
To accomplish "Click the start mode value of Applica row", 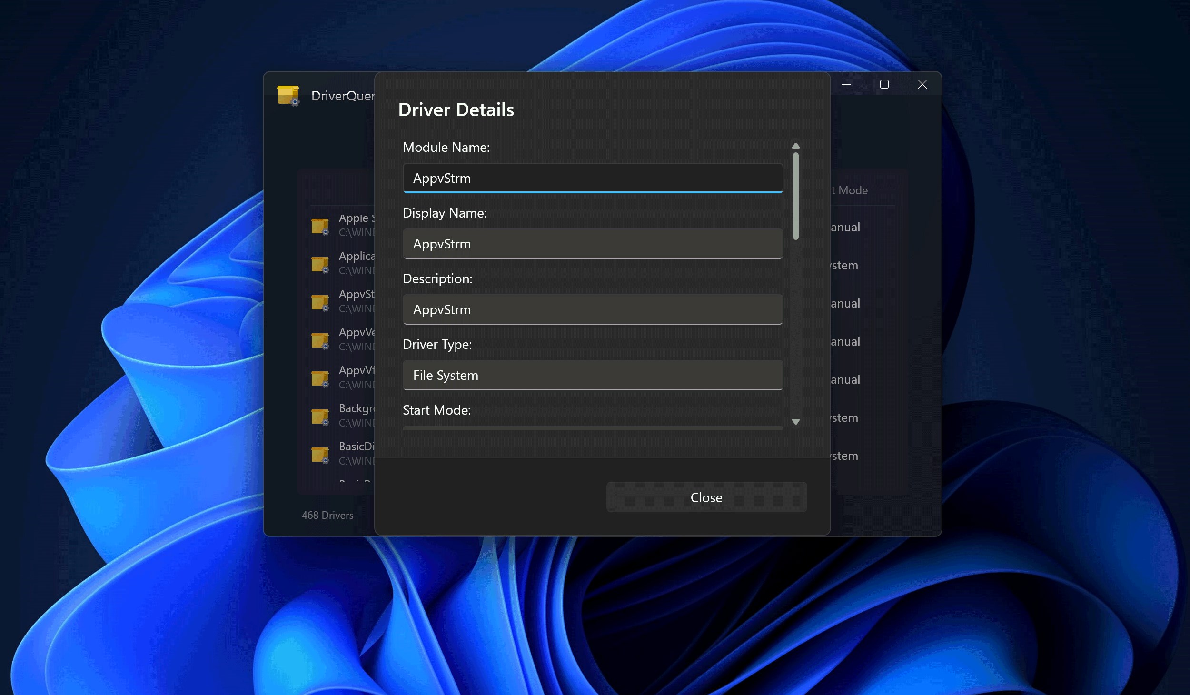I will (x=844, y=266).
